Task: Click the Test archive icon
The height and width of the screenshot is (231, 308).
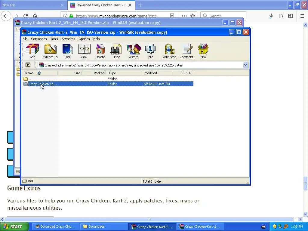Action: [67, 51]
